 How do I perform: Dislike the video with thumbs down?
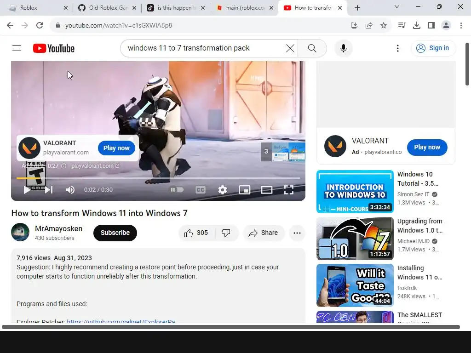226,233
